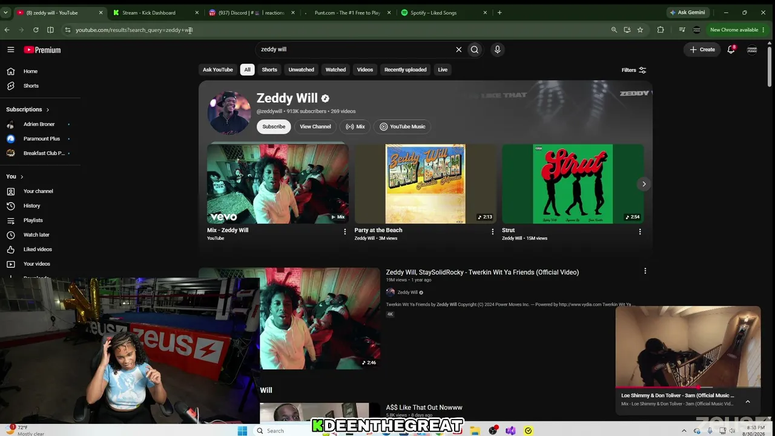Switch to the Stream - Kick Dashboard tab
Image resolution: width=775 pixels, height=436 pixels.
tap(155, 13)
